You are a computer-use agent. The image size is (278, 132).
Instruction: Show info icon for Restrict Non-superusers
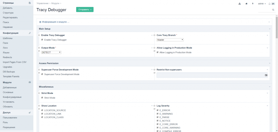154,70
